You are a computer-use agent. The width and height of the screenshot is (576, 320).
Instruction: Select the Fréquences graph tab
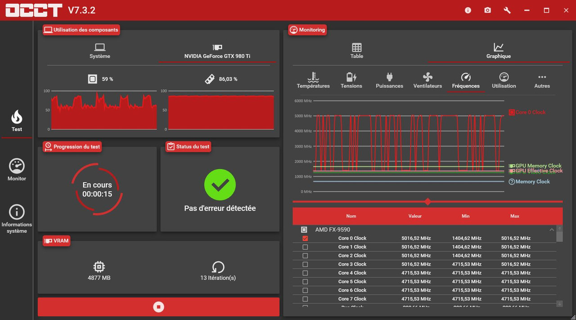pos(466,81)
